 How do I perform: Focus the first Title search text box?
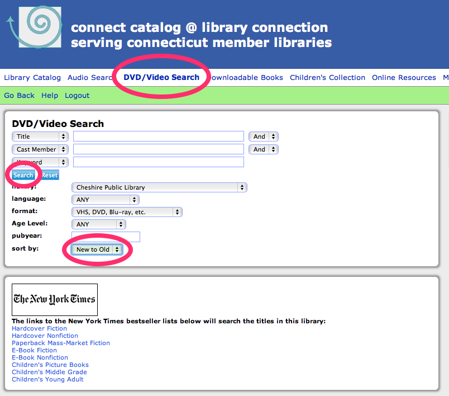(x=159, y=136)
